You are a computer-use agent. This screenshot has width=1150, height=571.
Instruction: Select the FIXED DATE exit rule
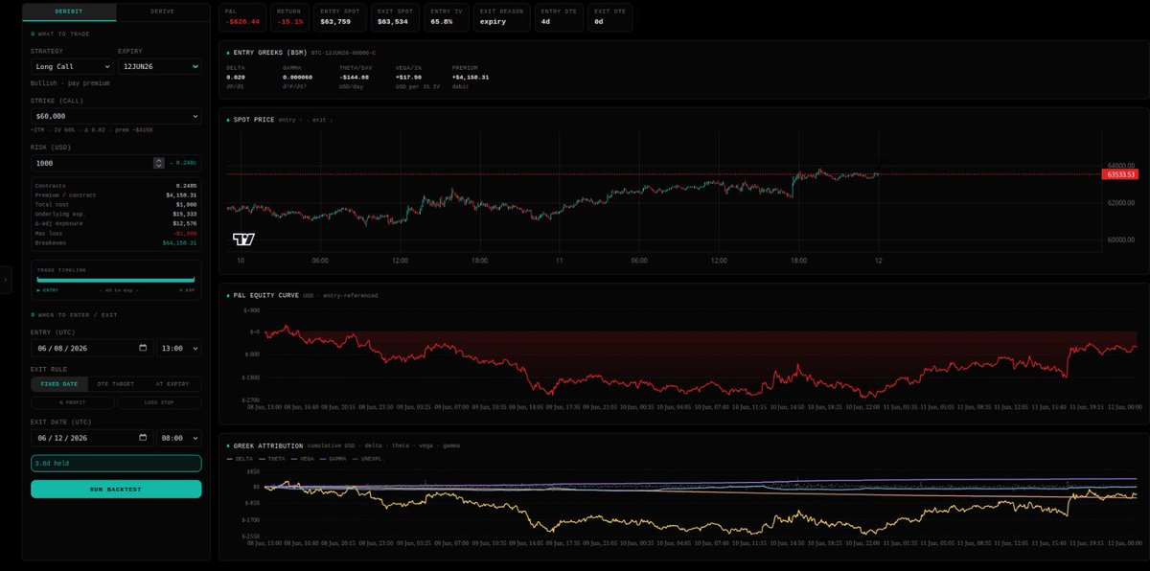point(59,384)
